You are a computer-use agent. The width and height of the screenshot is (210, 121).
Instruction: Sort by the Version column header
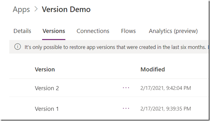pos(45,69)
